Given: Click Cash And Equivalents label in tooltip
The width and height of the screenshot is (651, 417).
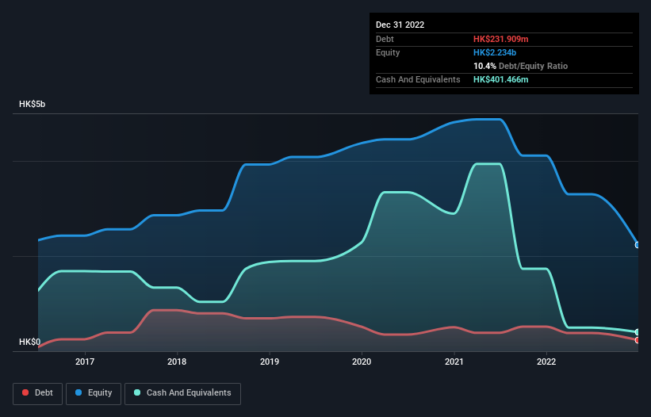Looking at the screenshot, I should point(418,79).
